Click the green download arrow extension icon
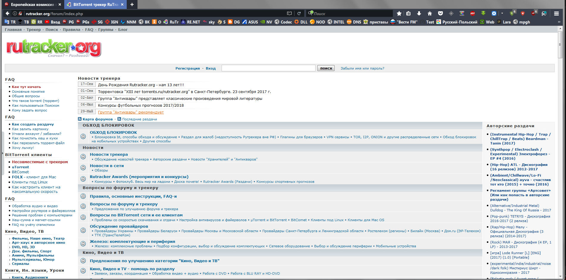Screen dimensions: 566x280 click(483, 13)
